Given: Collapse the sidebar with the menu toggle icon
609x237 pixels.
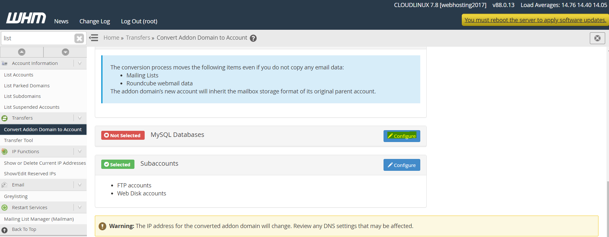Looking at the screenshot, I should click(94, 38).
